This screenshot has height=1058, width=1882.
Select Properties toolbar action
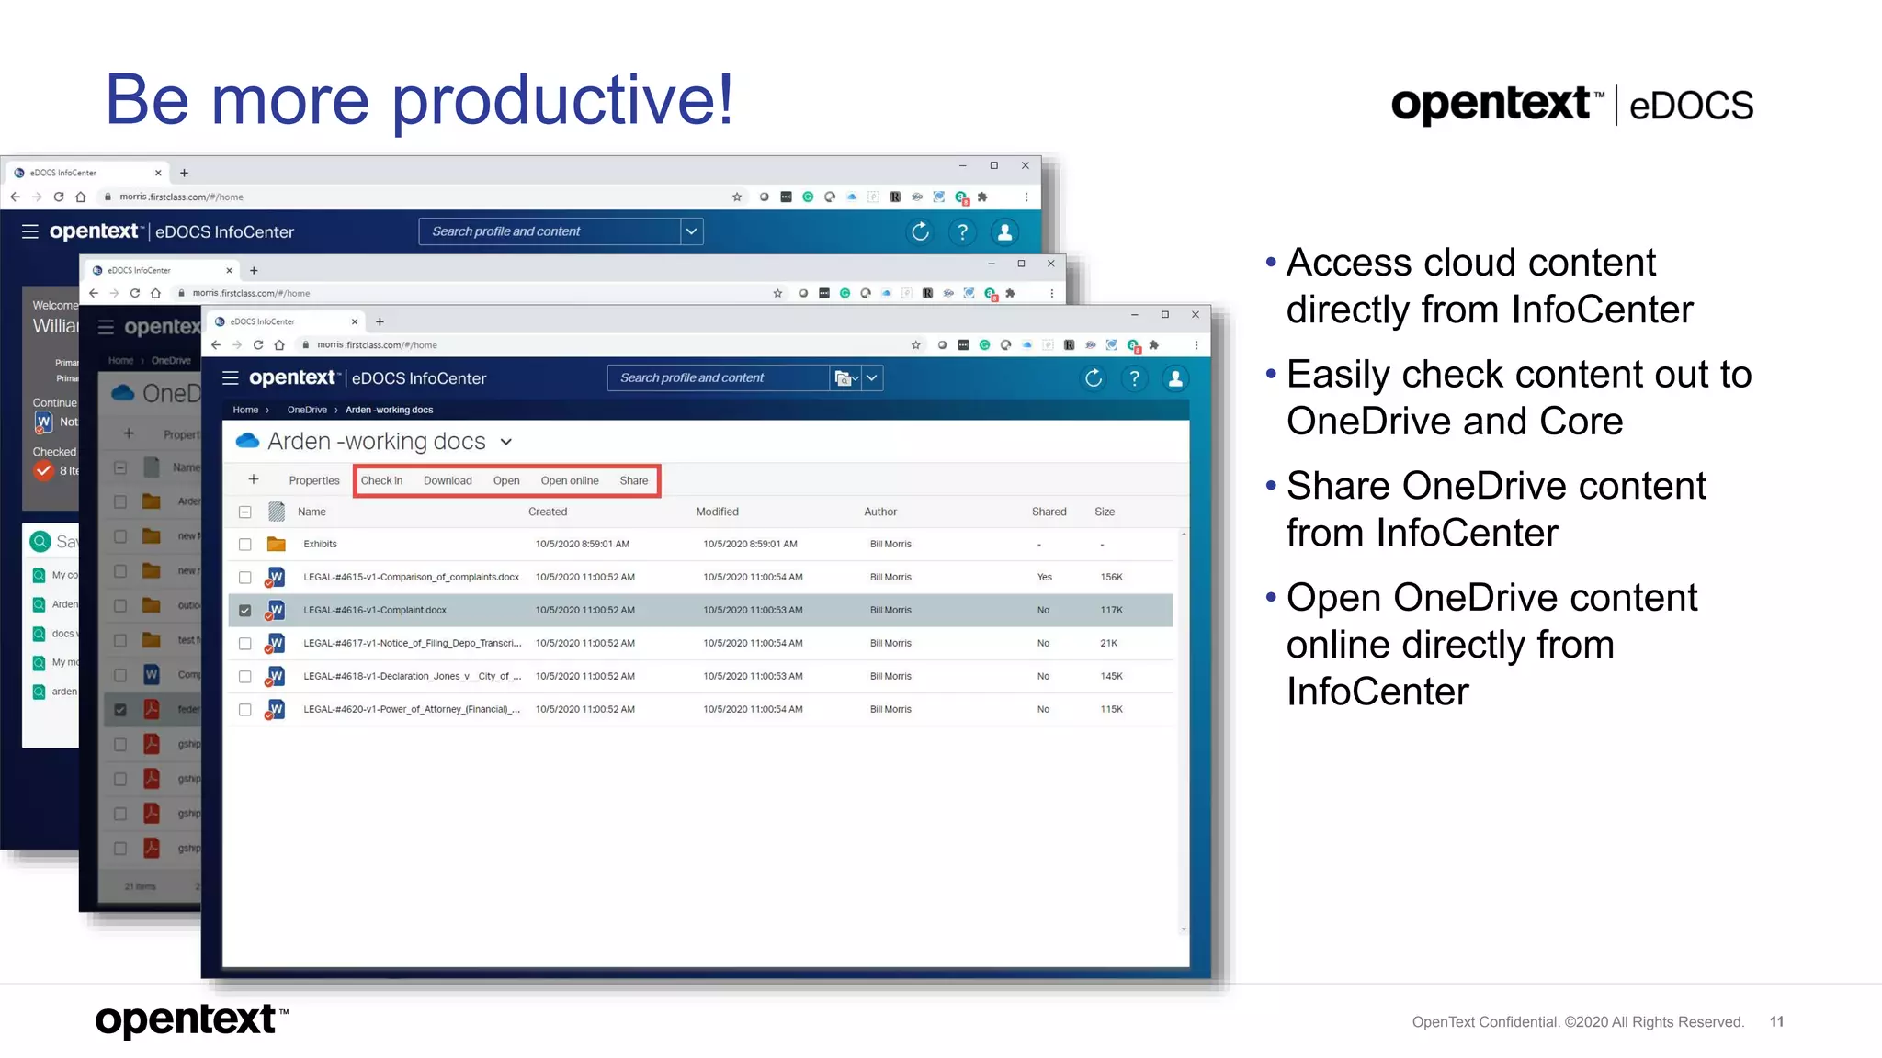pos(314,480)
